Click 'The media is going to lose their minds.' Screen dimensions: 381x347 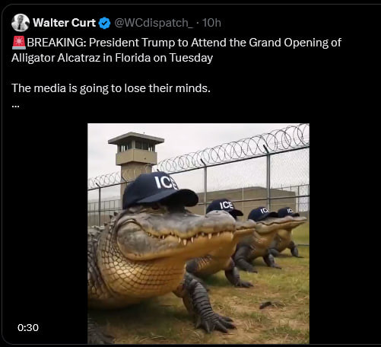tap(111, 88)
